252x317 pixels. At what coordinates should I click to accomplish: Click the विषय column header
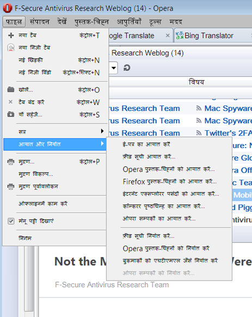(196, 82)
